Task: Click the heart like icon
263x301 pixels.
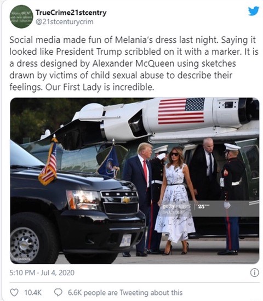Action: click(x=14, y=293)
